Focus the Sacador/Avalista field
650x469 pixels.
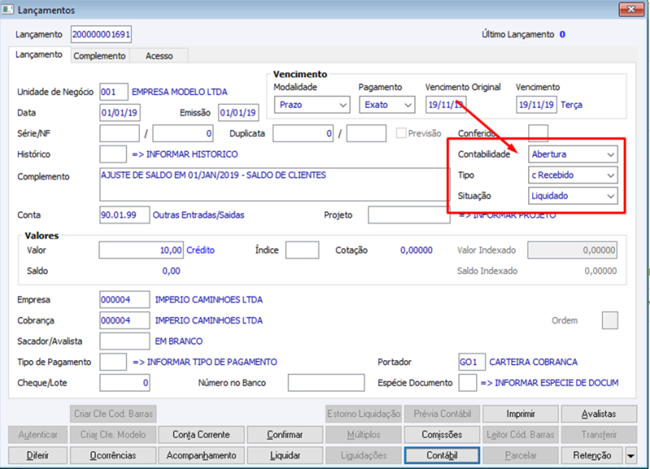click(x=124, y=341)
